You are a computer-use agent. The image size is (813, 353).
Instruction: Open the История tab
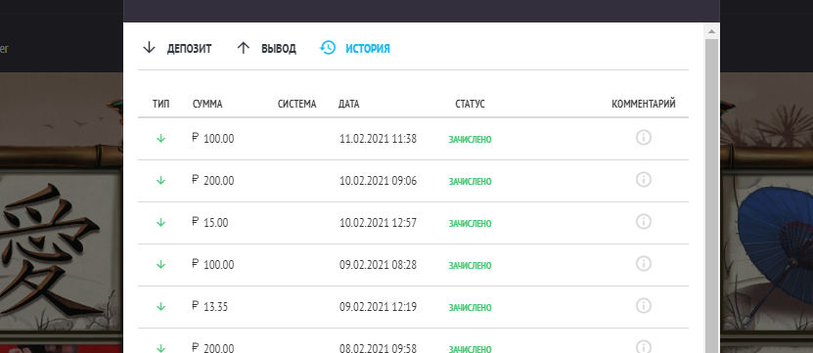[x=355, y=48]
